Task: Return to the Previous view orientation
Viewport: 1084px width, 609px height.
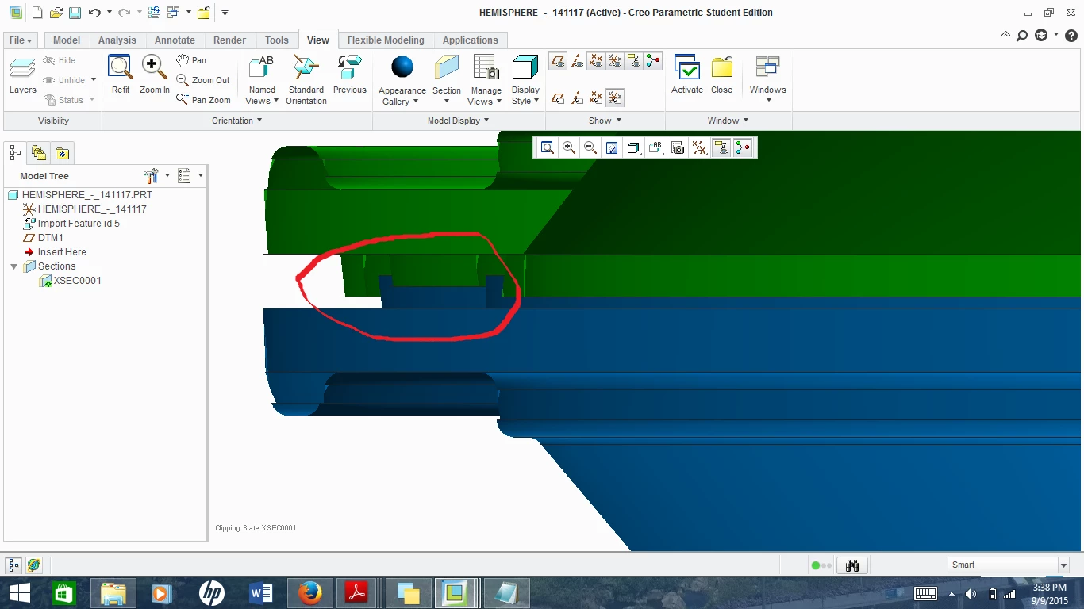Action: [349, 75]
